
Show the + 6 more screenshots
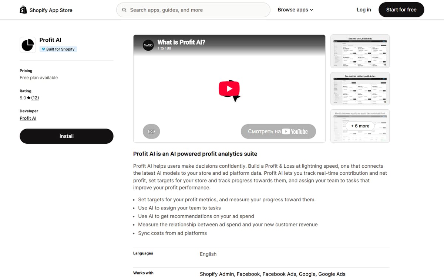(x=360, y=126)
